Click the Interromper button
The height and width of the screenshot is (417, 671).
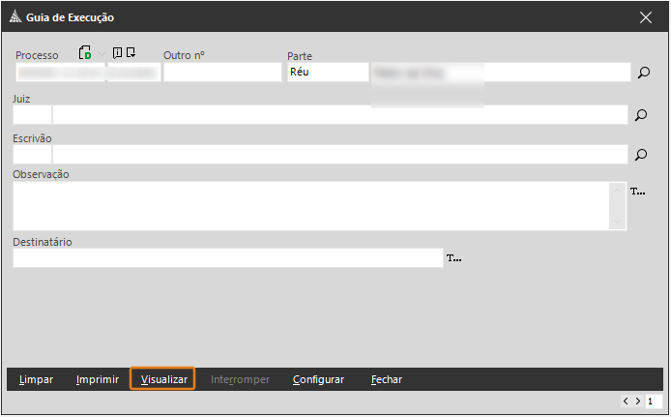coord(240,380)
